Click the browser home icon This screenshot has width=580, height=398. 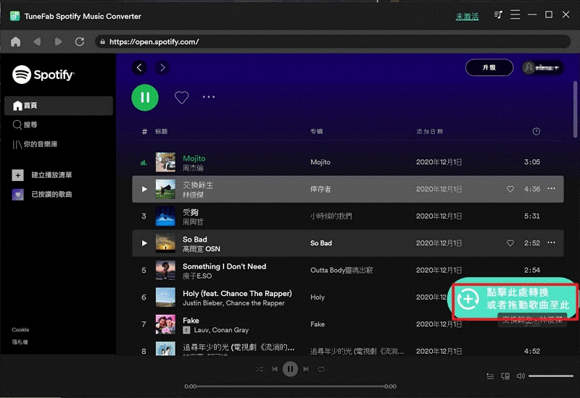coord(15,42)
